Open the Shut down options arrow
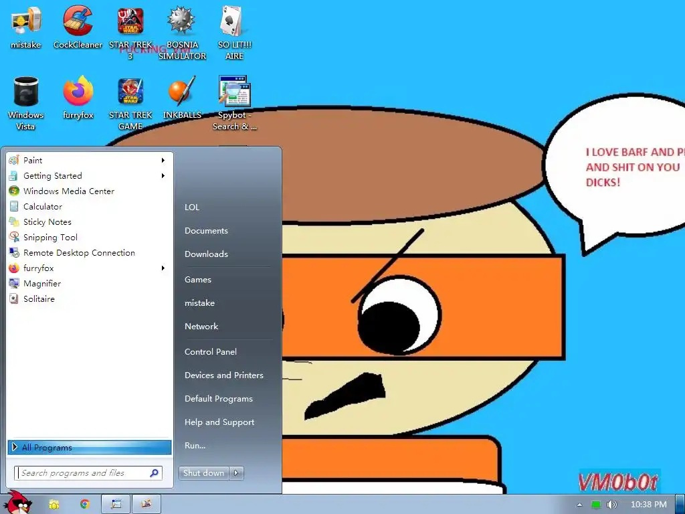Image resolution: width=685 pixels, height=514 pixels. click(x=236, y=473)
